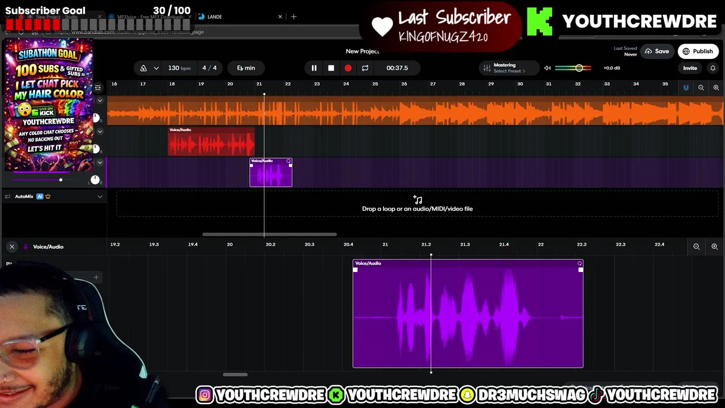Image resolution: width=725 pixels, height=408 pixels.
Task: Publish the project
Action: (698, 52)
